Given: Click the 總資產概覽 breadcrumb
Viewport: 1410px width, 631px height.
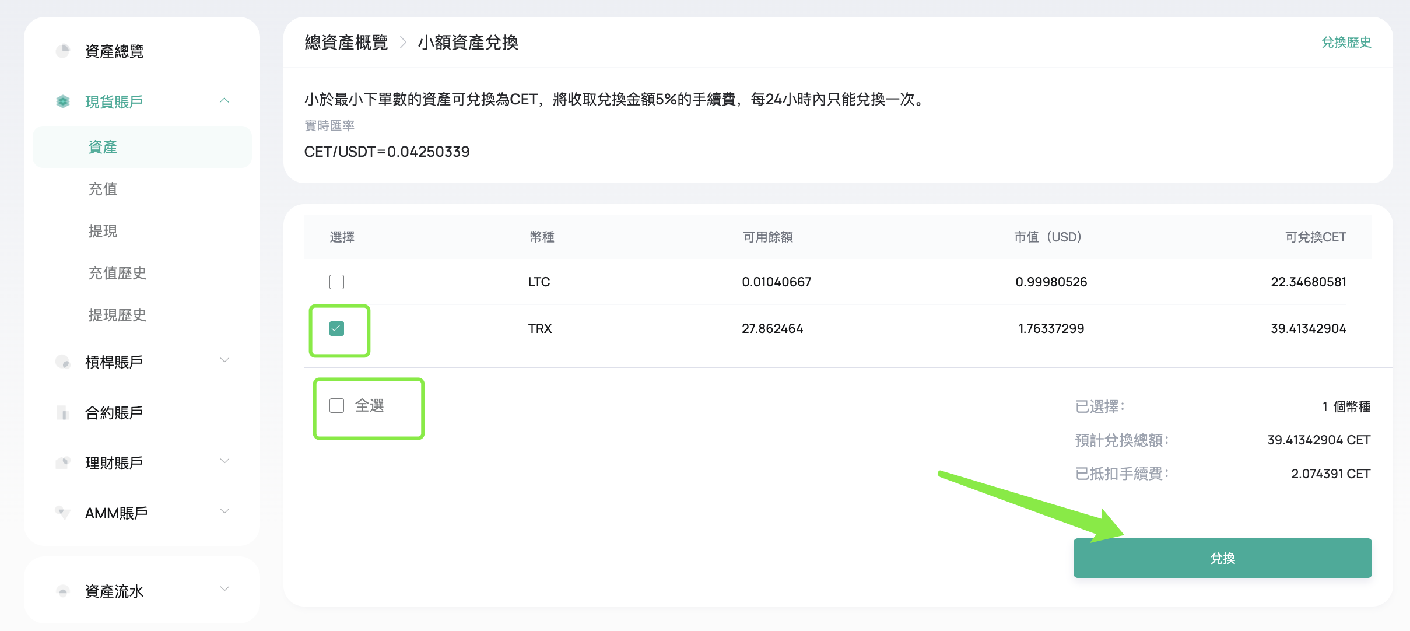Looking at the screenshot, I should 346,43.
